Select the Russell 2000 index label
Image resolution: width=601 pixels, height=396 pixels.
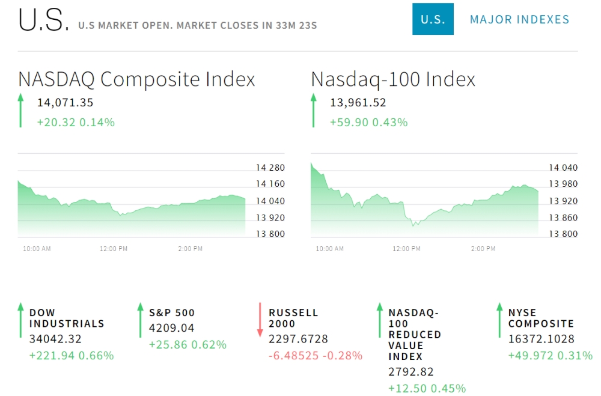(293, 318)
